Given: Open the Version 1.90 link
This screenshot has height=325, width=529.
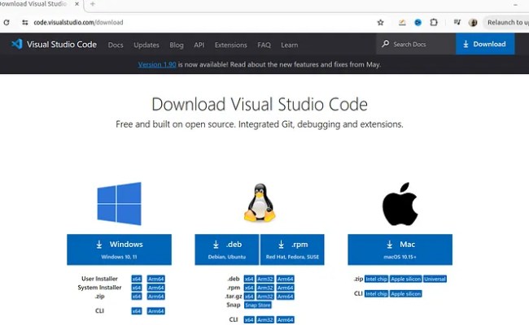Looking at the screenshot, I should [x=157, y=64].
